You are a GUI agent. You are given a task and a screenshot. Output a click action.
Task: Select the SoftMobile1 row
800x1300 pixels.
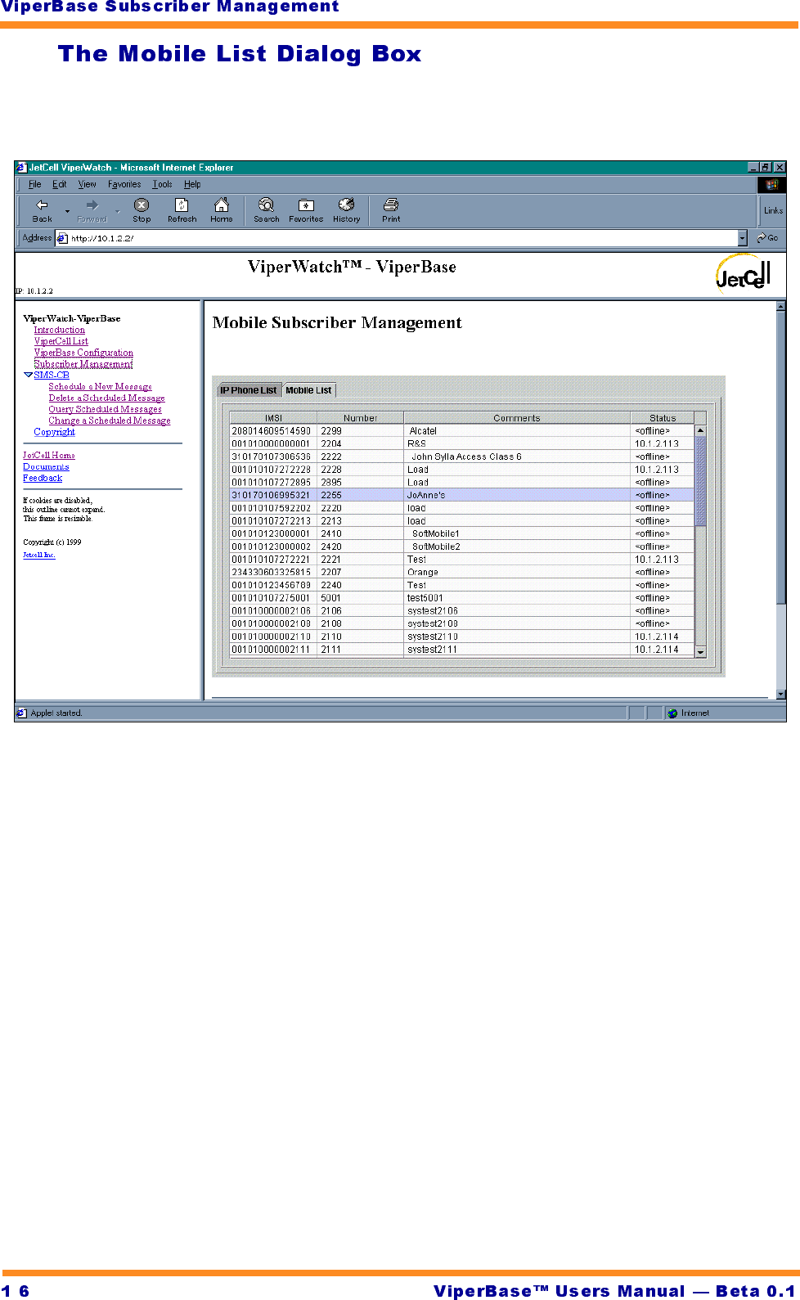tap(462, 533)
